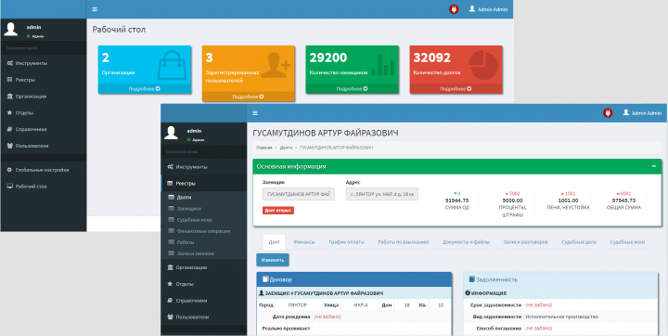668x336 pixels.
Task: Click Долги breadcrumb link
Action: coord(286,148)
